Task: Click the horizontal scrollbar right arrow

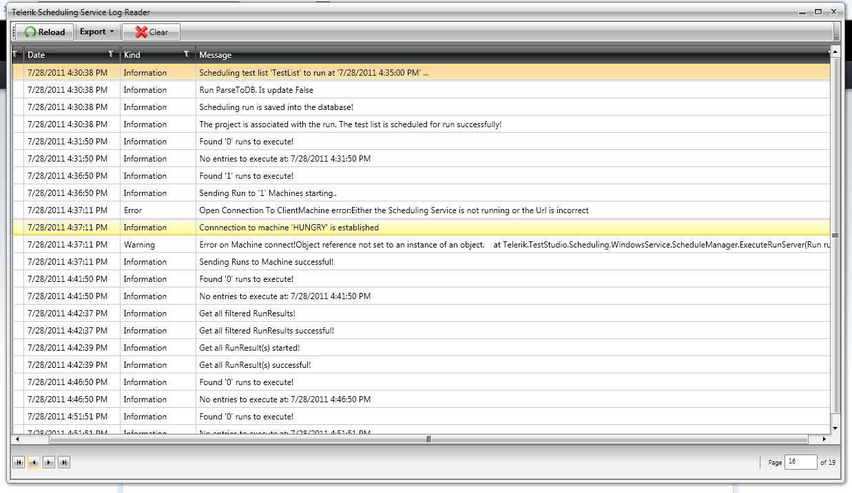Action: click(x=824, y=439)
